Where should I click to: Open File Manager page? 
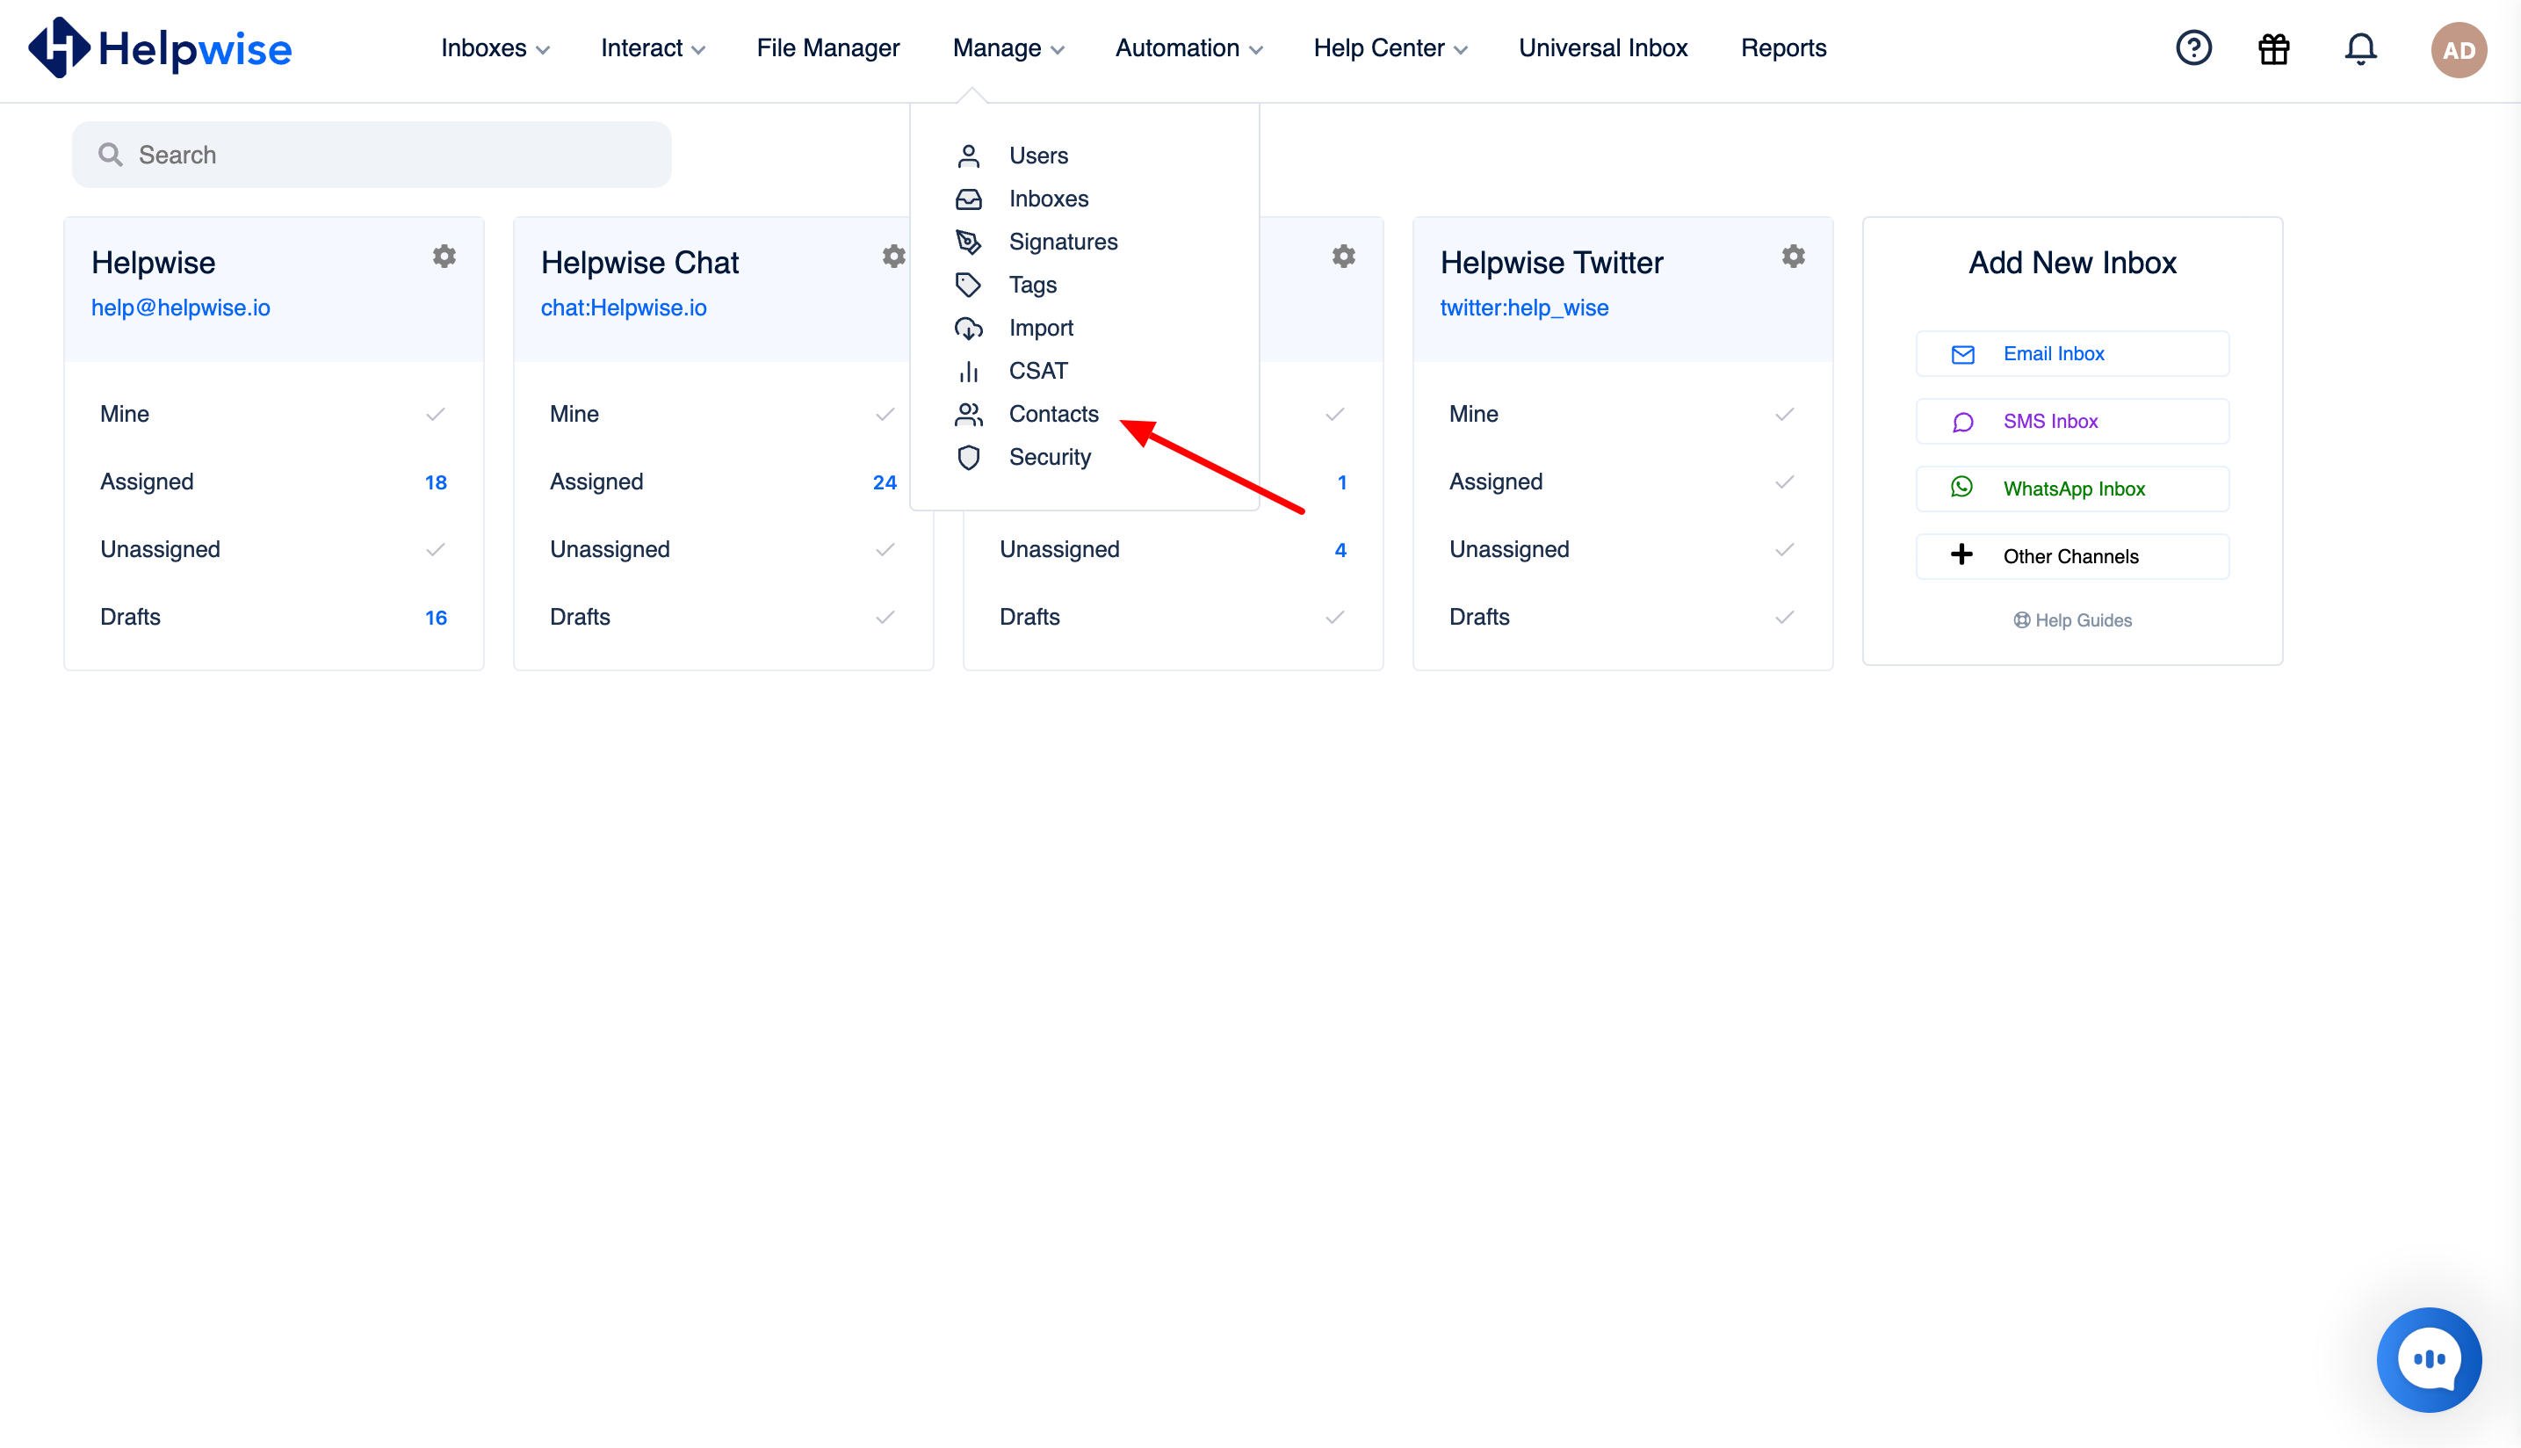click(x=828, y=47)
